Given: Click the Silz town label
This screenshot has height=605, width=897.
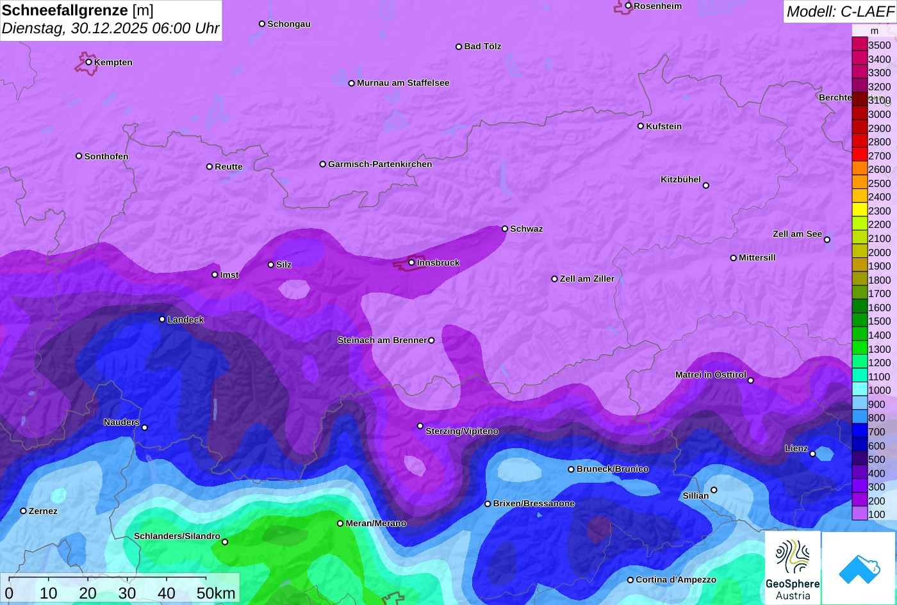Looking at the screenshot, I should click(284, 264).
